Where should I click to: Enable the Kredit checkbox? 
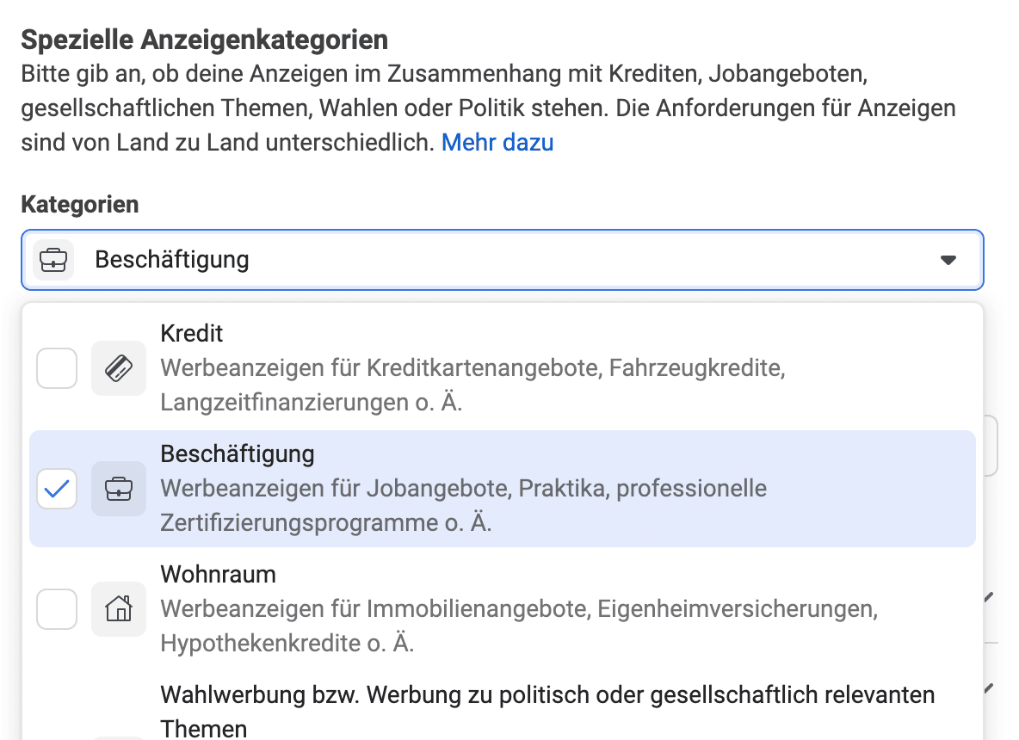[x=57, y=368]
